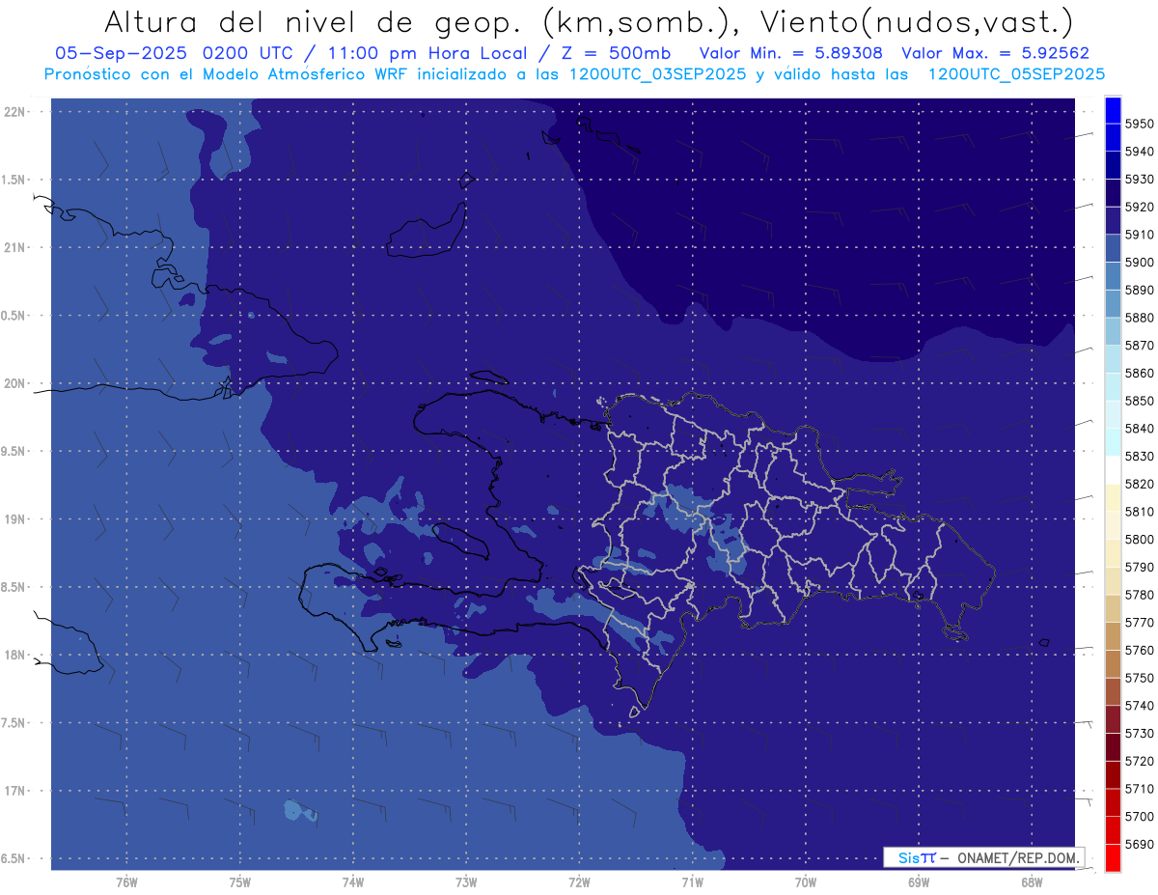Click the '11:00 pm Hora Local' text

418,54
